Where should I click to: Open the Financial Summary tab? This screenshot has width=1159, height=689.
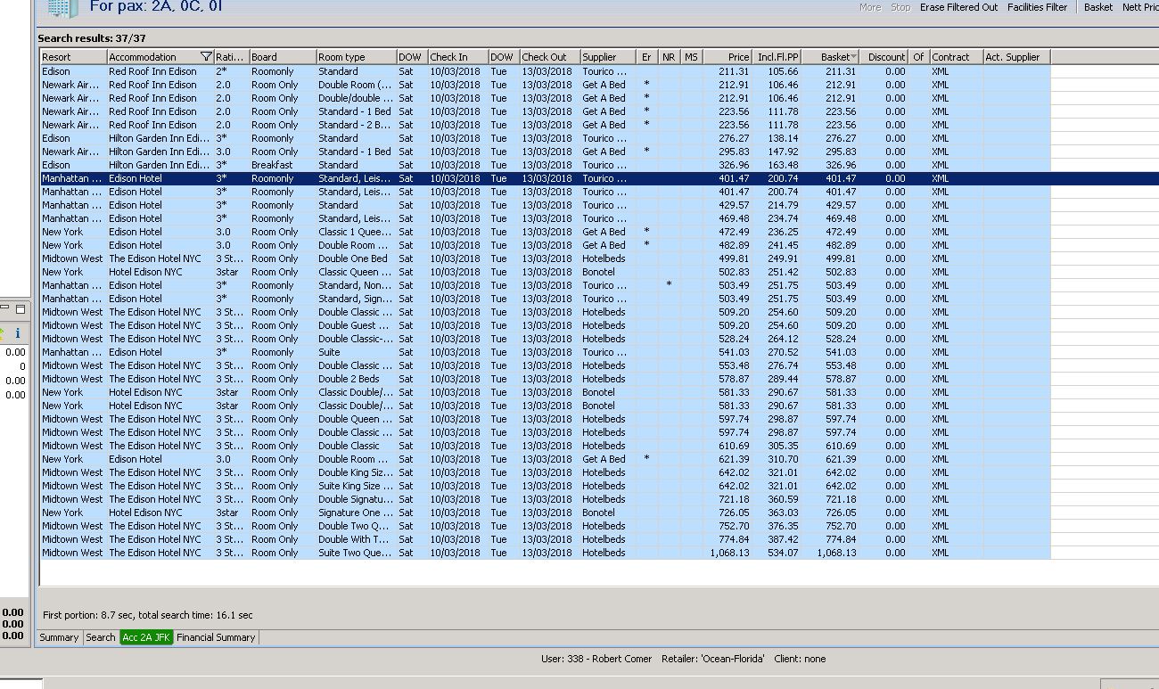(x=216, y=637)
